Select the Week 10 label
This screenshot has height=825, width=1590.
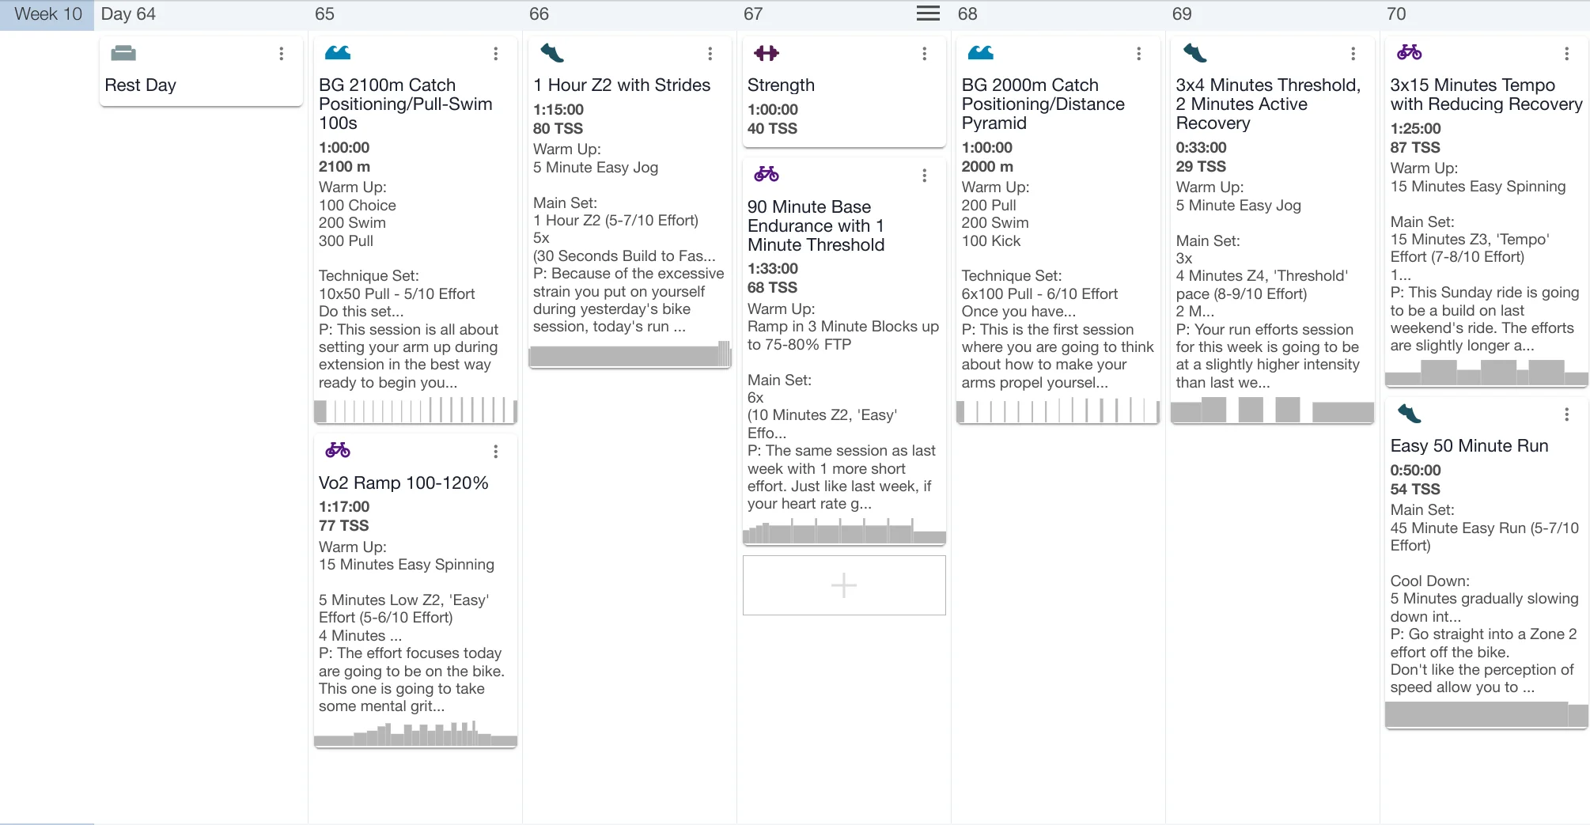(47, 14)
